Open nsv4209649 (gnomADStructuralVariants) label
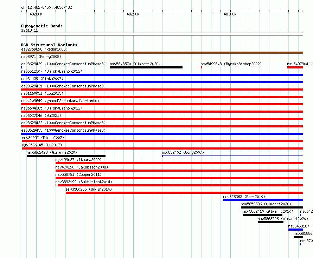313x258 pixels. coord(60,101)
